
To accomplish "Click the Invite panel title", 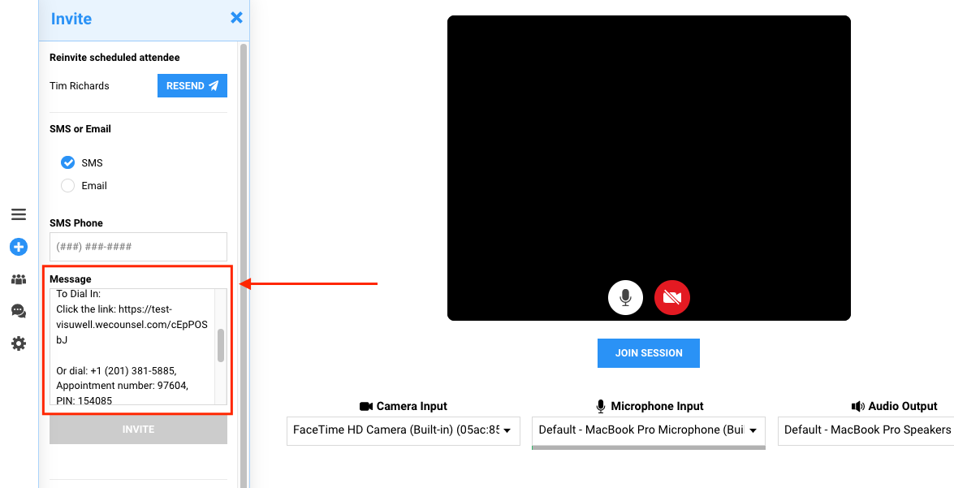I will click(x=71, y=19).
